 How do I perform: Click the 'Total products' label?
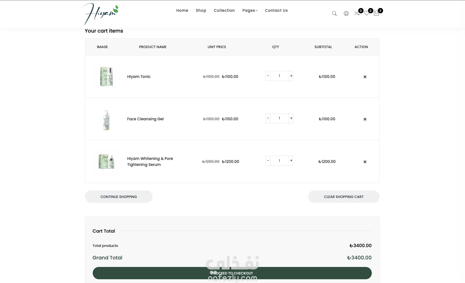coord(105,246)
